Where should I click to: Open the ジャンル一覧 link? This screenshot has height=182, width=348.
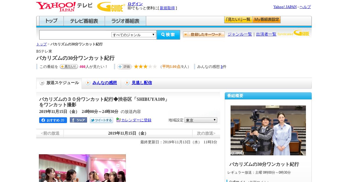pyautogui.click(x=240, y=34)
